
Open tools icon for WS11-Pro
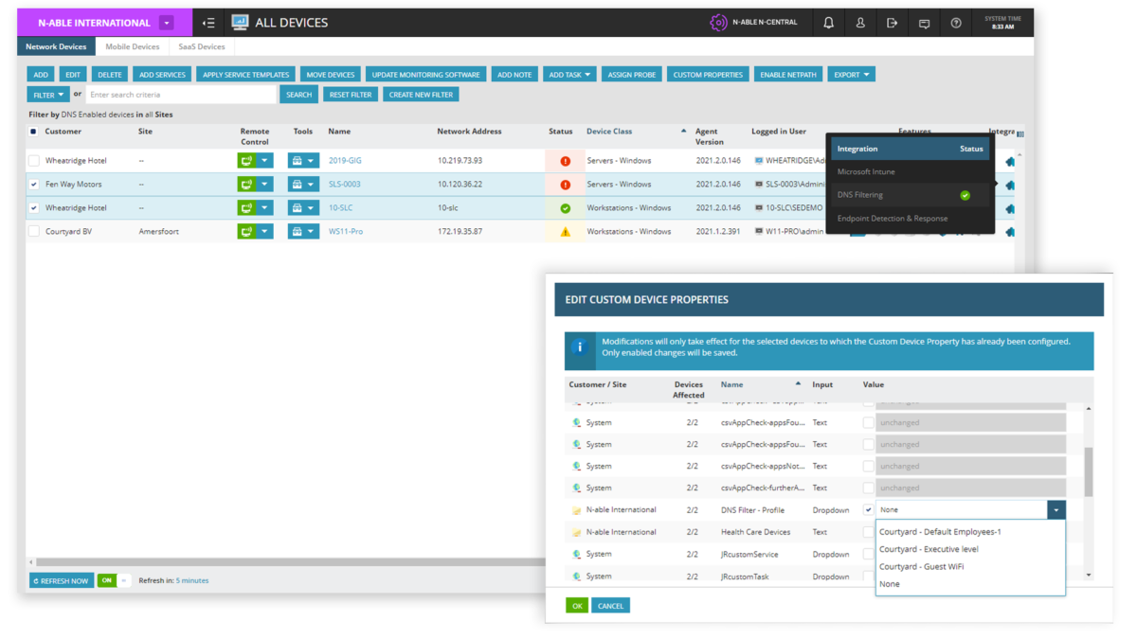coord(297,231)
